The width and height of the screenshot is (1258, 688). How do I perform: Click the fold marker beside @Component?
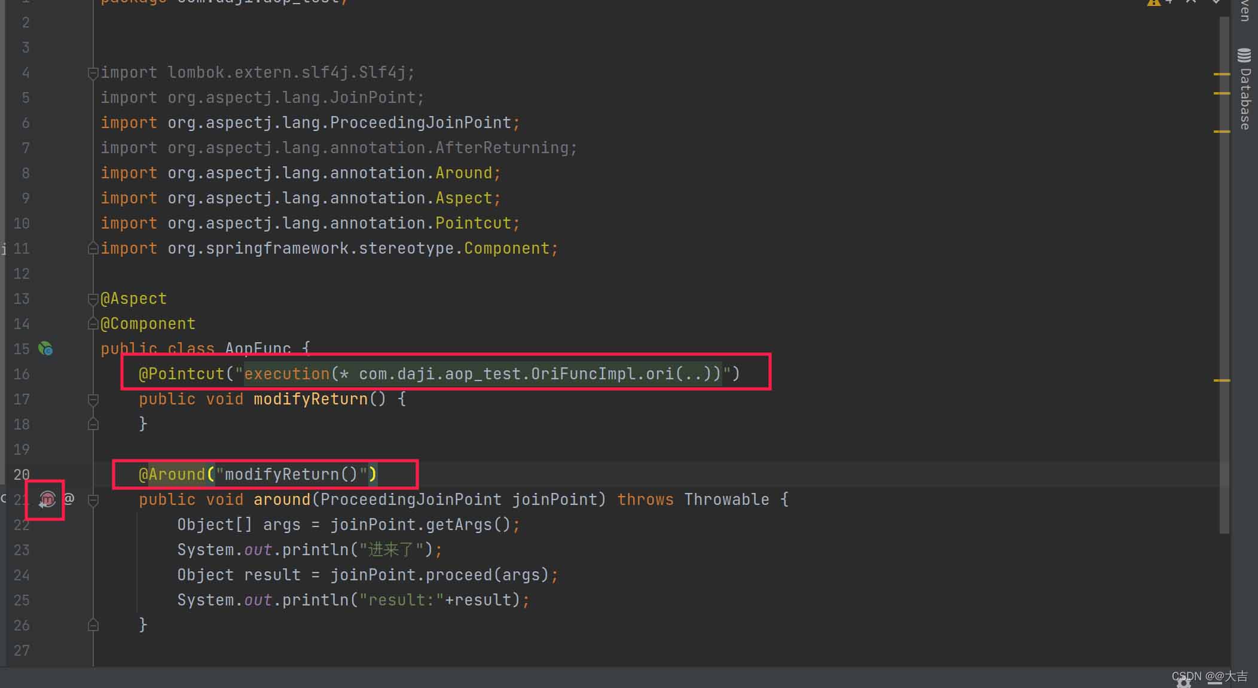(x=93, y=324)
